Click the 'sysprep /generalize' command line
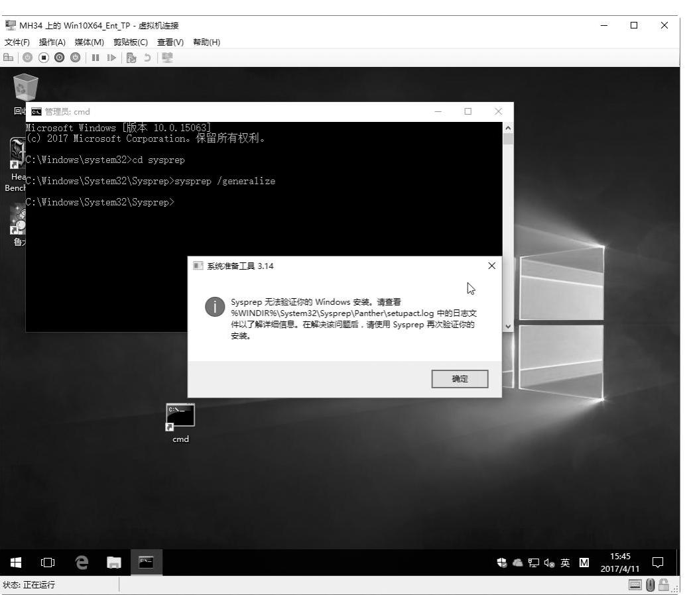The height and width of the screenshot is (595, 693). pyautogui.click(x=225, y=181)
